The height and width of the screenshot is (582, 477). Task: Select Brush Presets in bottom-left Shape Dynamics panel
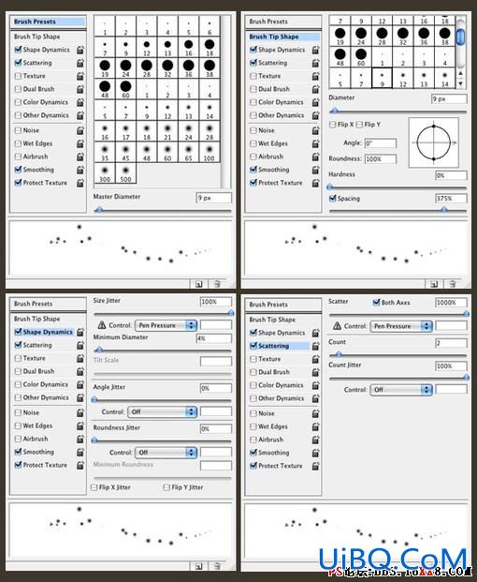(x=33, y=304)
